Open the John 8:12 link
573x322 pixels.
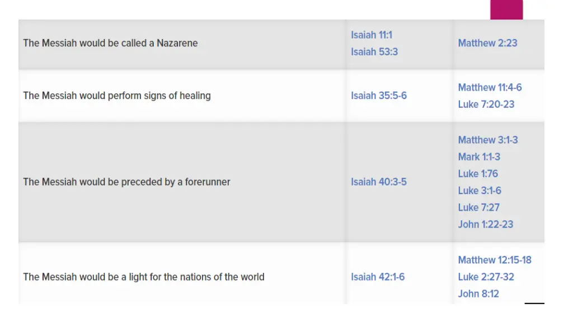(478, 294)
